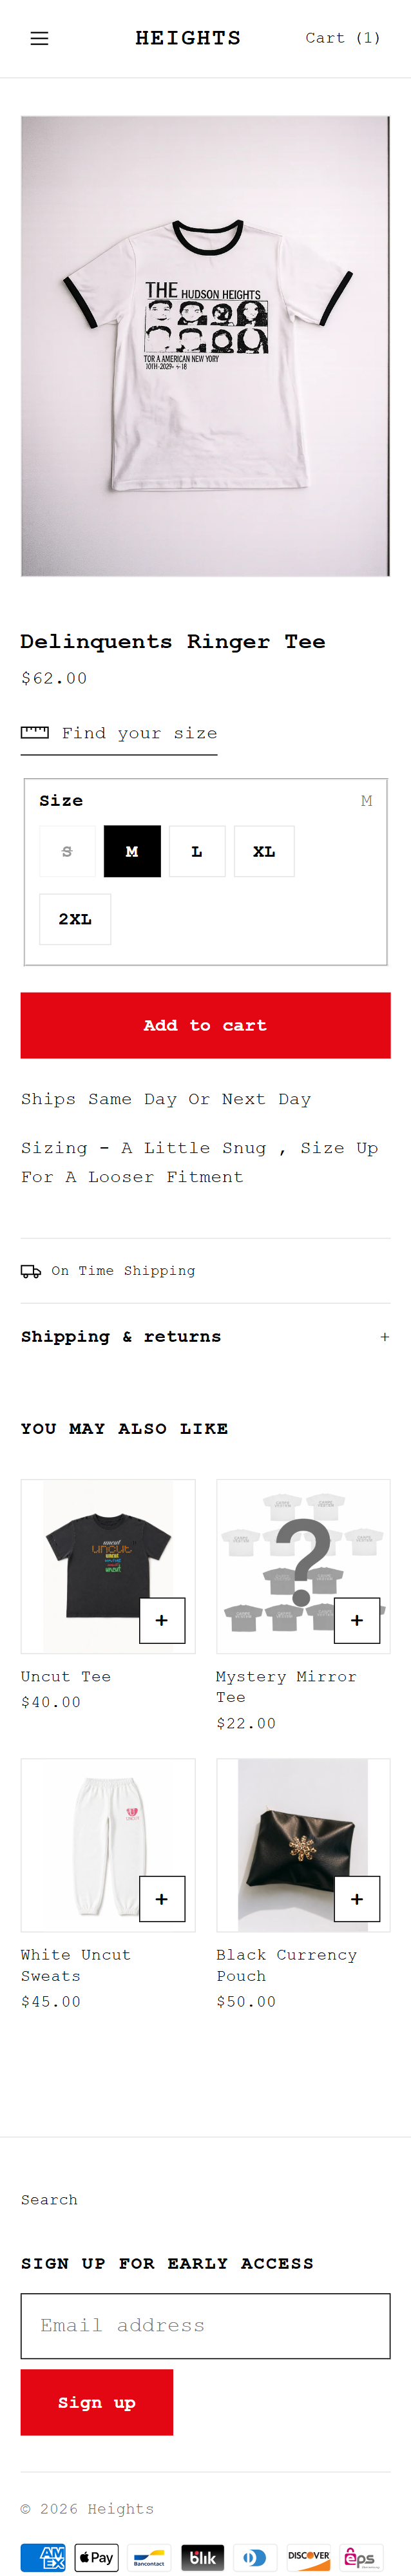This screenshot has height=2576, width=411.
Task: Choose the XL size
Action: [264, 851]
